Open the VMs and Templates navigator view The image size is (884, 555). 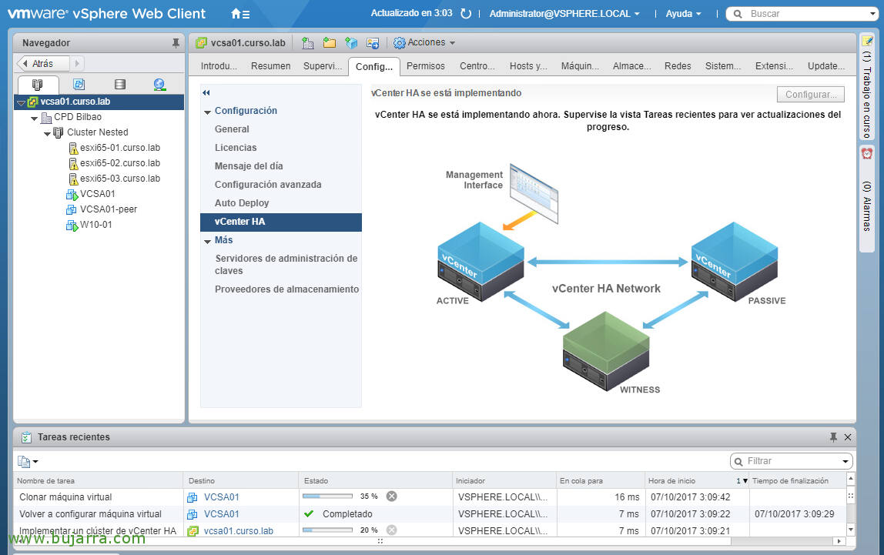[79, 85]
